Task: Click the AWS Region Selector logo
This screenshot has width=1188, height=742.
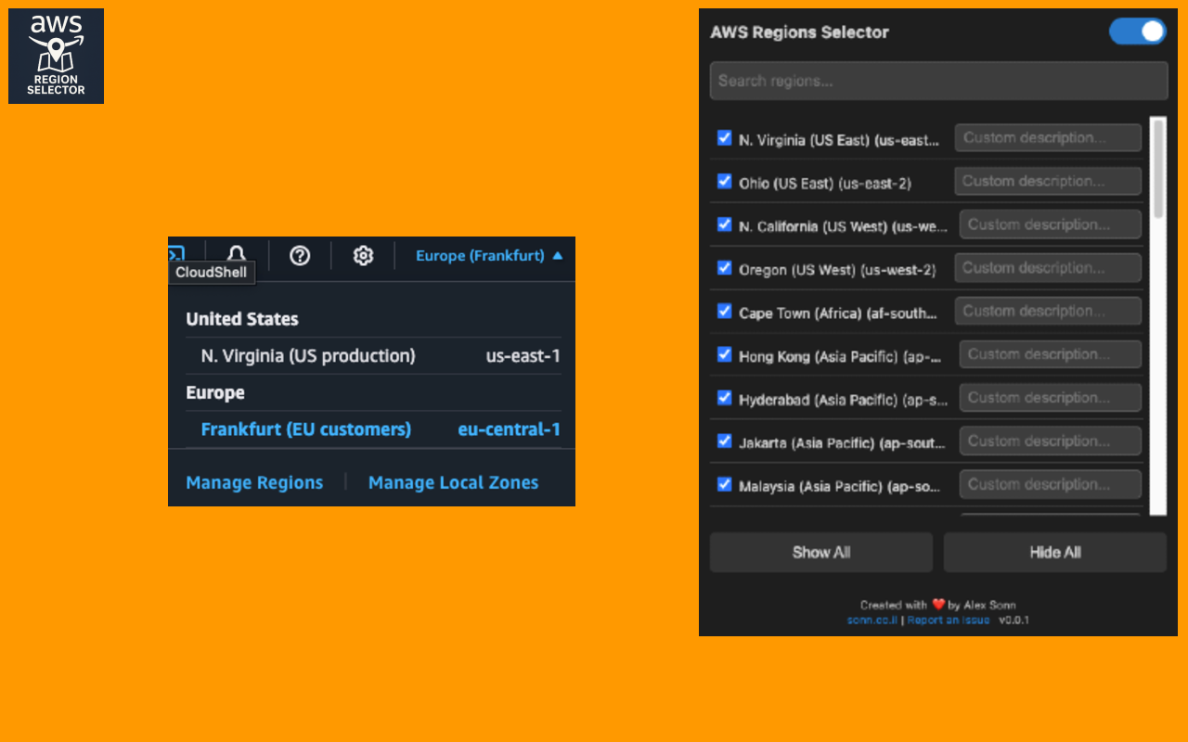Action: pyautogui.click(x=56, y=56)
